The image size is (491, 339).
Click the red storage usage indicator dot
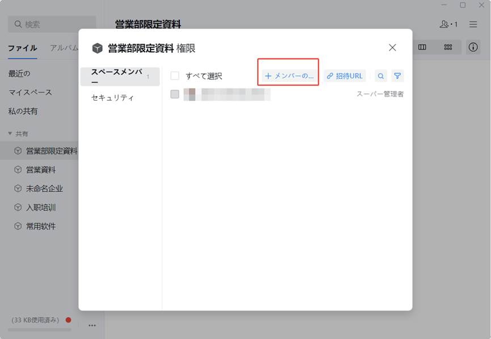click(x=68, y=320)
